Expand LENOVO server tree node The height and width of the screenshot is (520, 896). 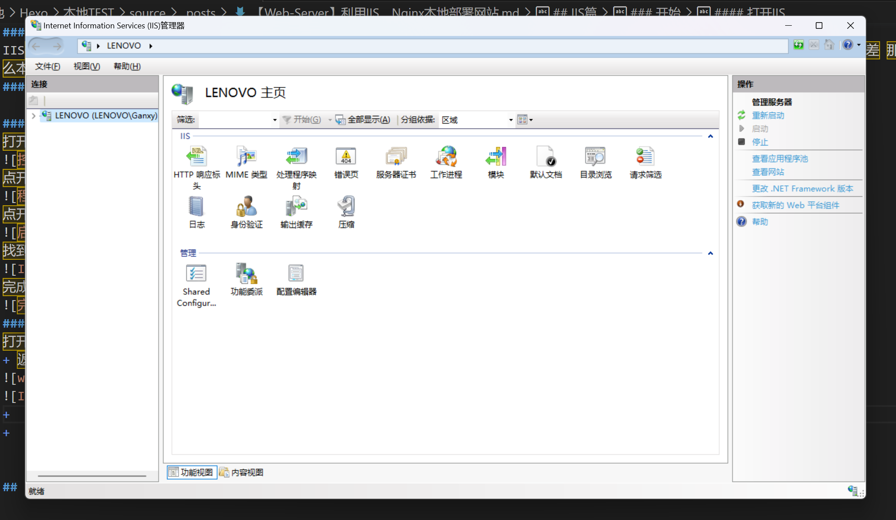pos(34,116)
